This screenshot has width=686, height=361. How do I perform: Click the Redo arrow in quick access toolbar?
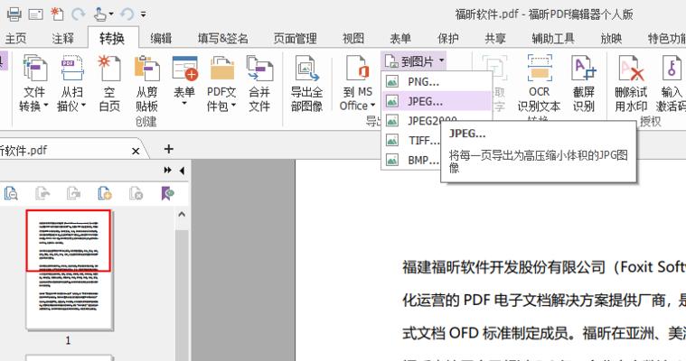[79, 14]
